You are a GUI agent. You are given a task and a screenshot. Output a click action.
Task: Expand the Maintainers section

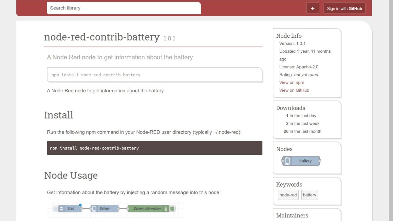(292, 215)
